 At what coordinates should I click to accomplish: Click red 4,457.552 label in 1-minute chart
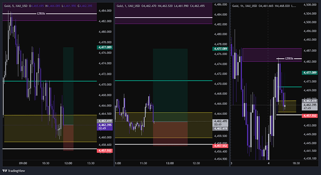coord(220,146)
